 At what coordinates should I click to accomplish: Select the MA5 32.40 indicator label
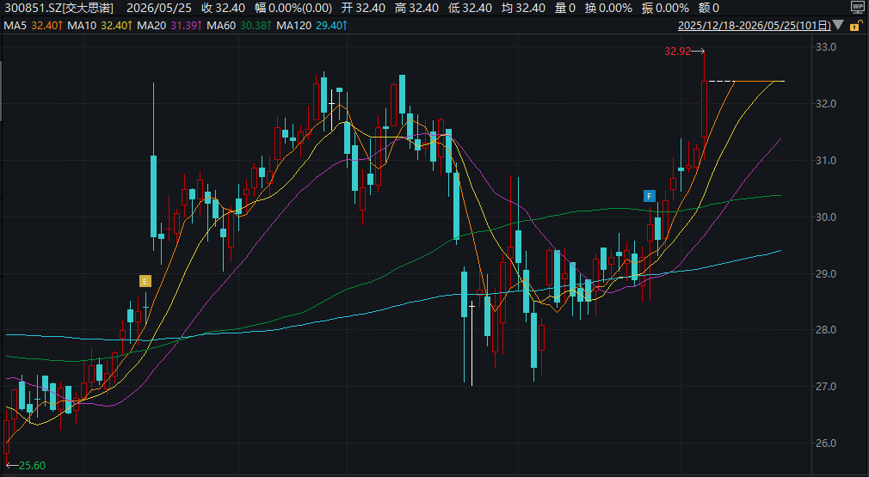(33, 26)
